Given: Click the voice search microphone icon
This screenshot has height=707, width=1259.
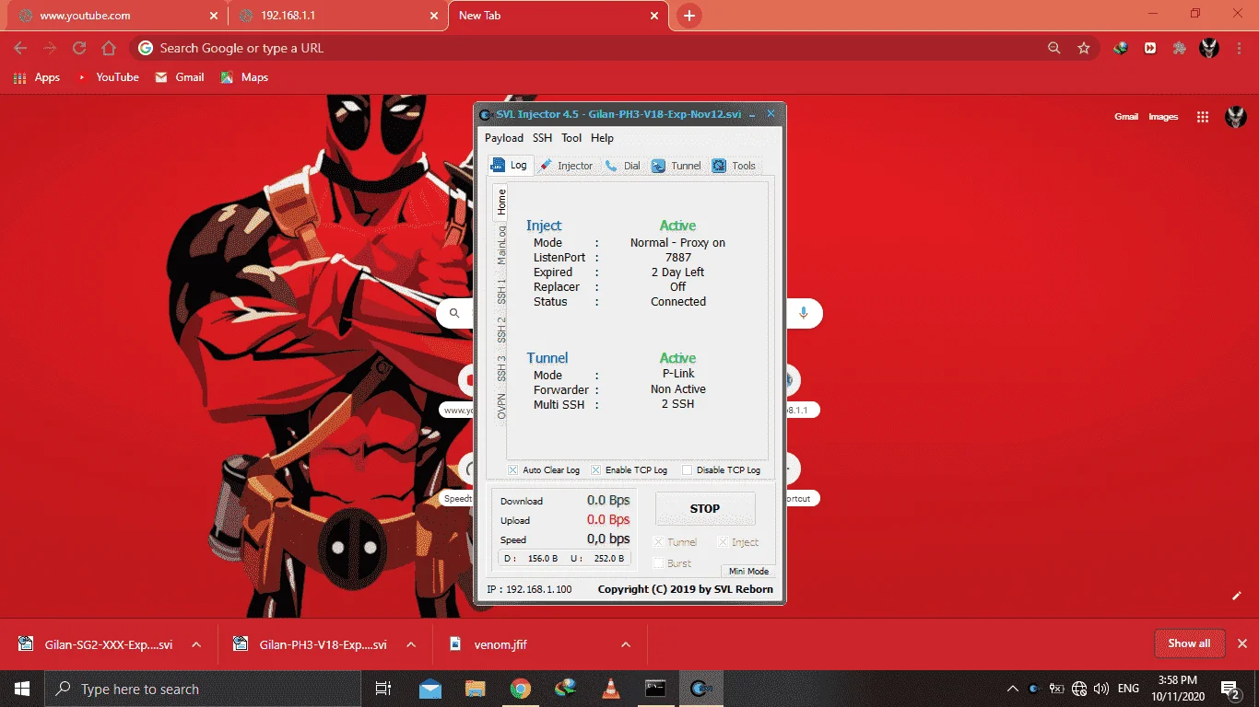Looking at the screenshot, I should pyautogui.click(x=804, y=313).
